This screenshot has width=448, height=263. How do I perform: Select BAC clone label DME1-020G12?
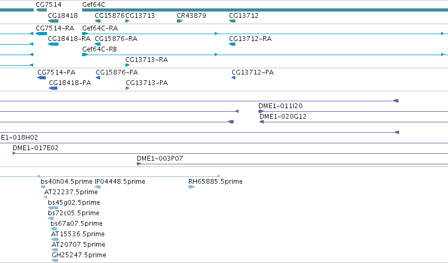pos(283,116)
